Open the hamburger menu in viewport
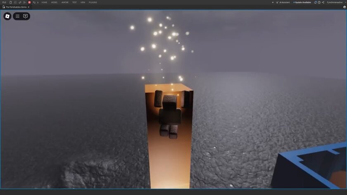The height and width of the screenshot is (195, 347). 17,16
